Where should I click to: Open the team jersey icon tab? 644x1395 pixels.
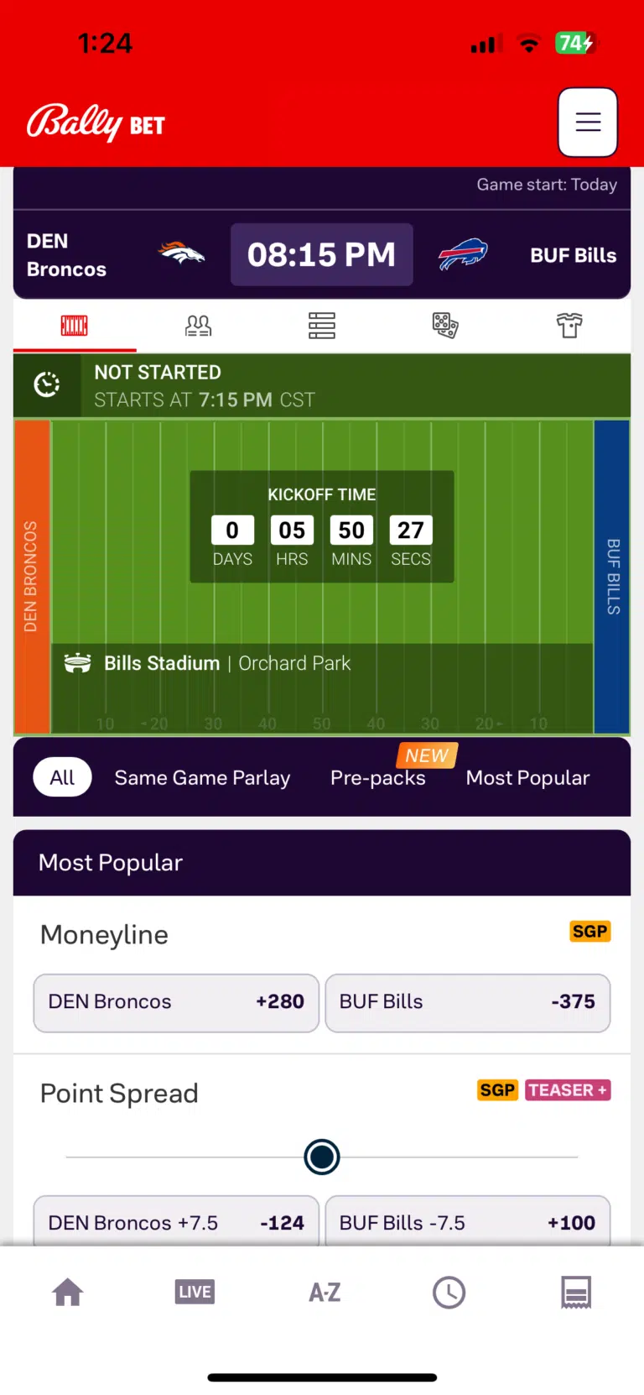[x=569, y=326]
